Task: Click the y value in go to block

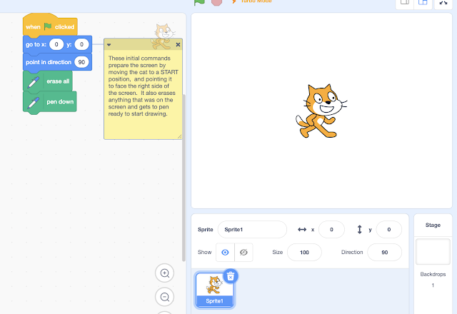Action: [x=81, y=44]
